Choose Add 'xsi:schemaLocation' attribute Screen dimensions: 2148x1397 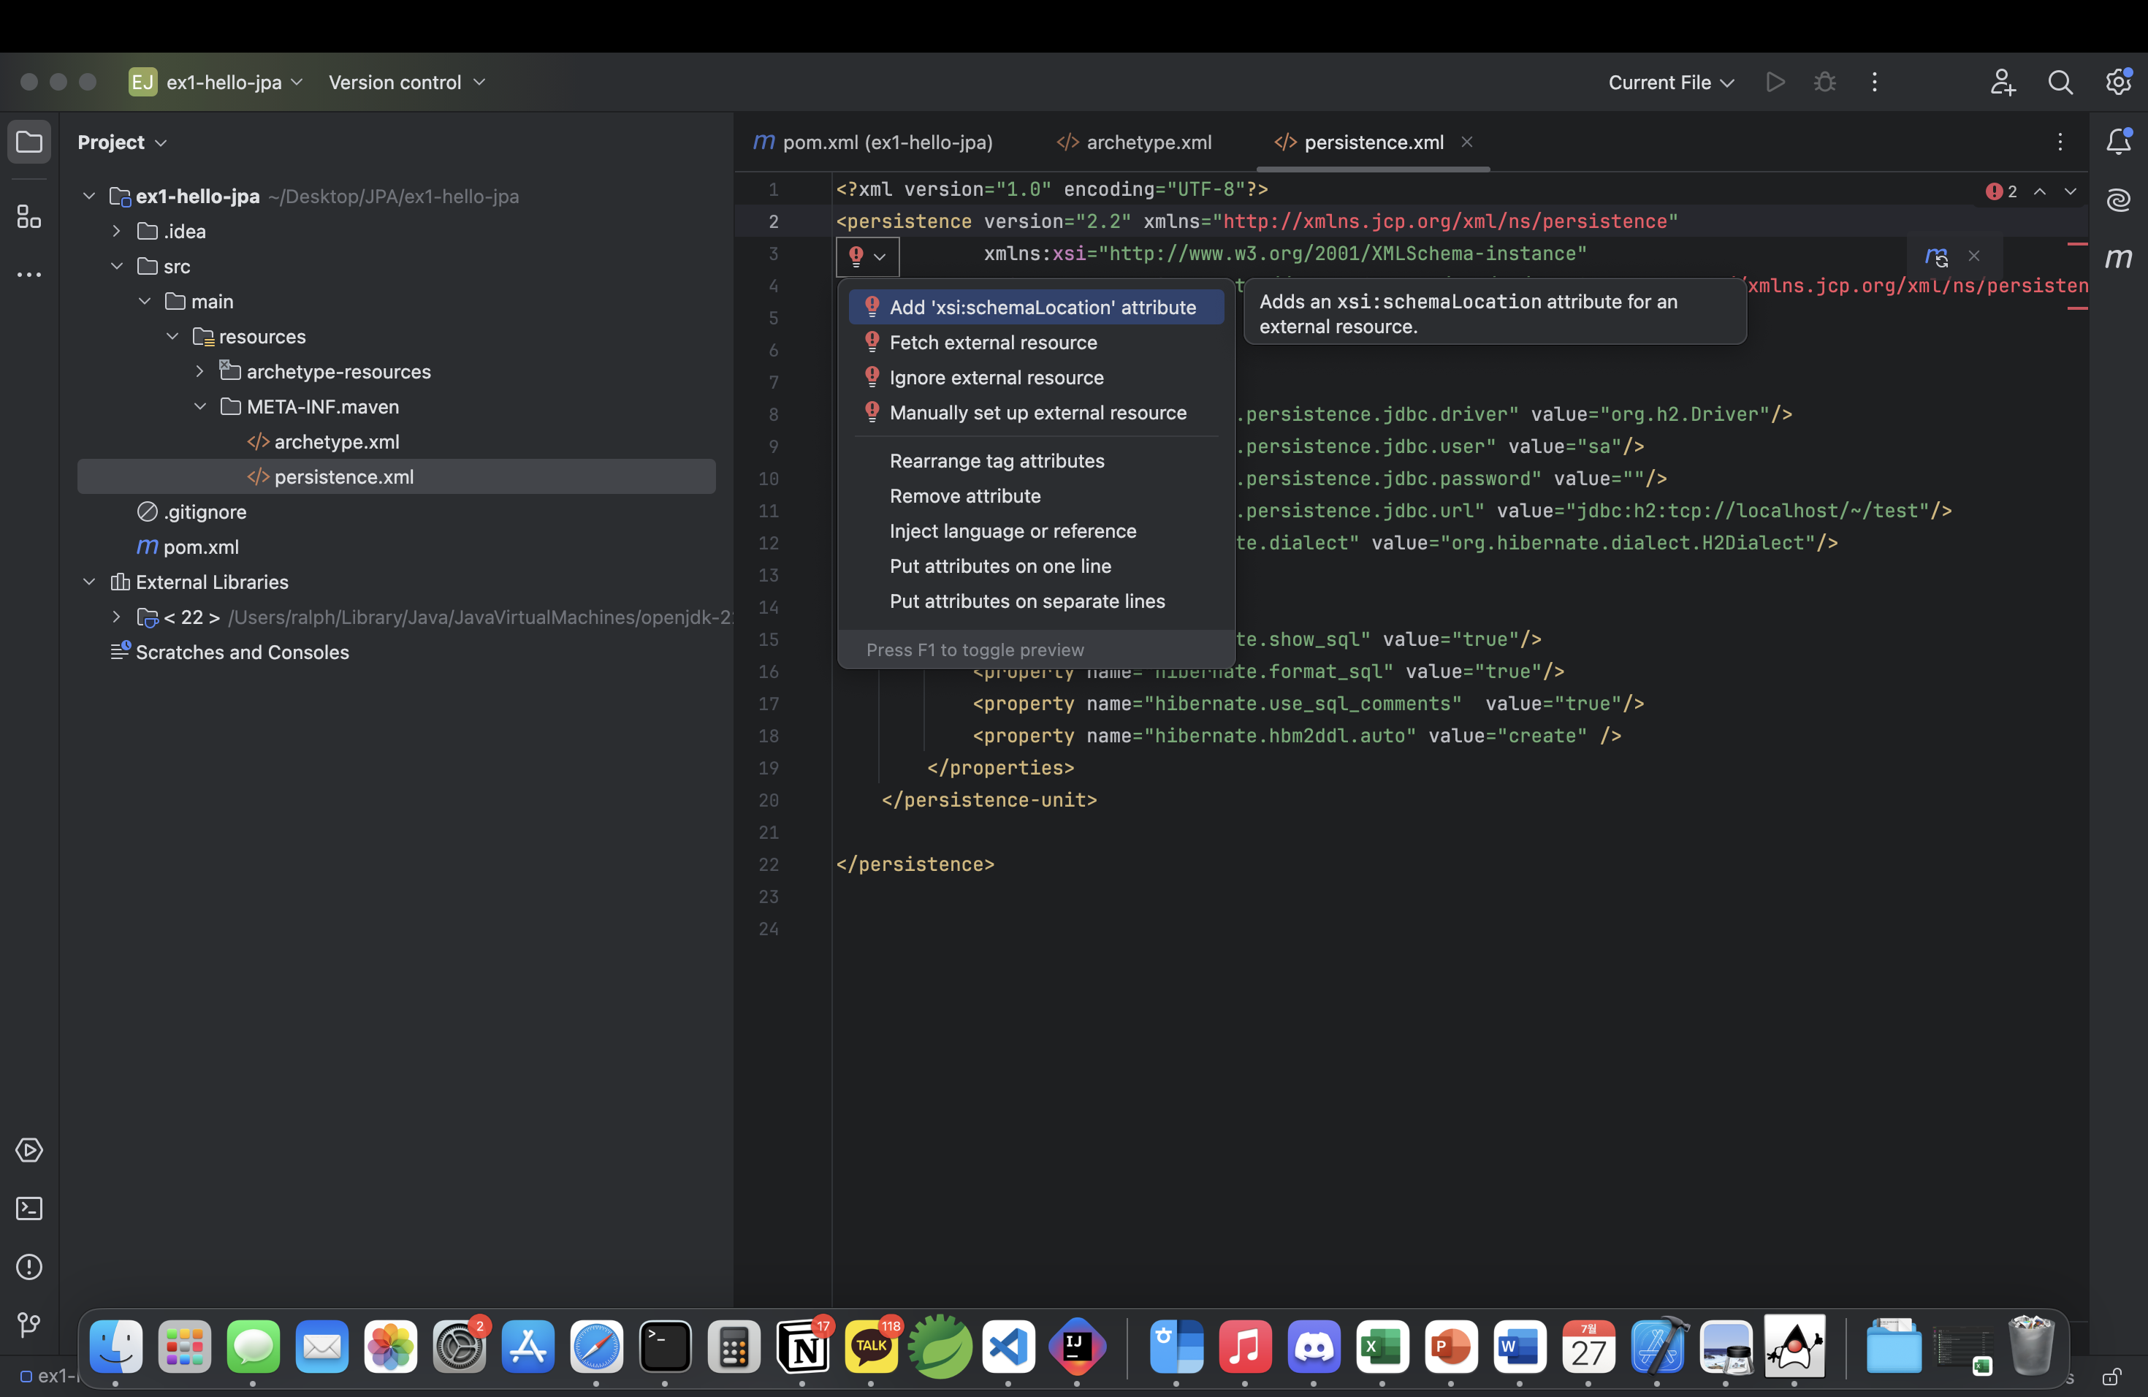click(1036, 307)
